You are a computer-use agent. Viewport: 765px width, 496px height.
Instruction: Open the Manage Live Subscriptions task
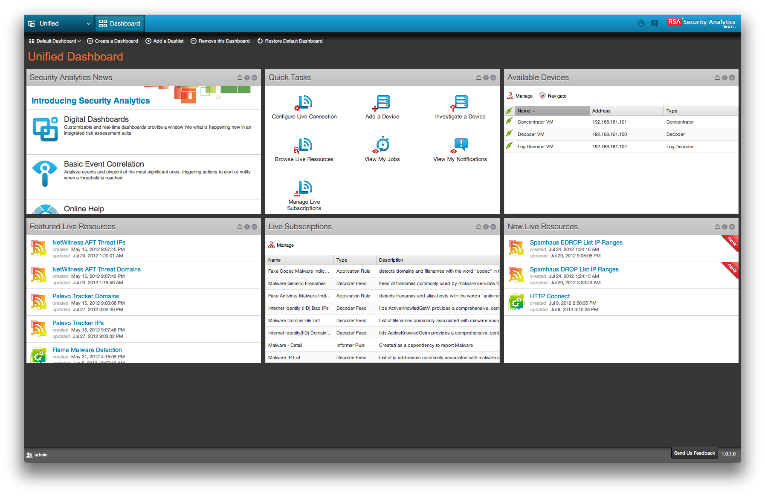(304, 188)
